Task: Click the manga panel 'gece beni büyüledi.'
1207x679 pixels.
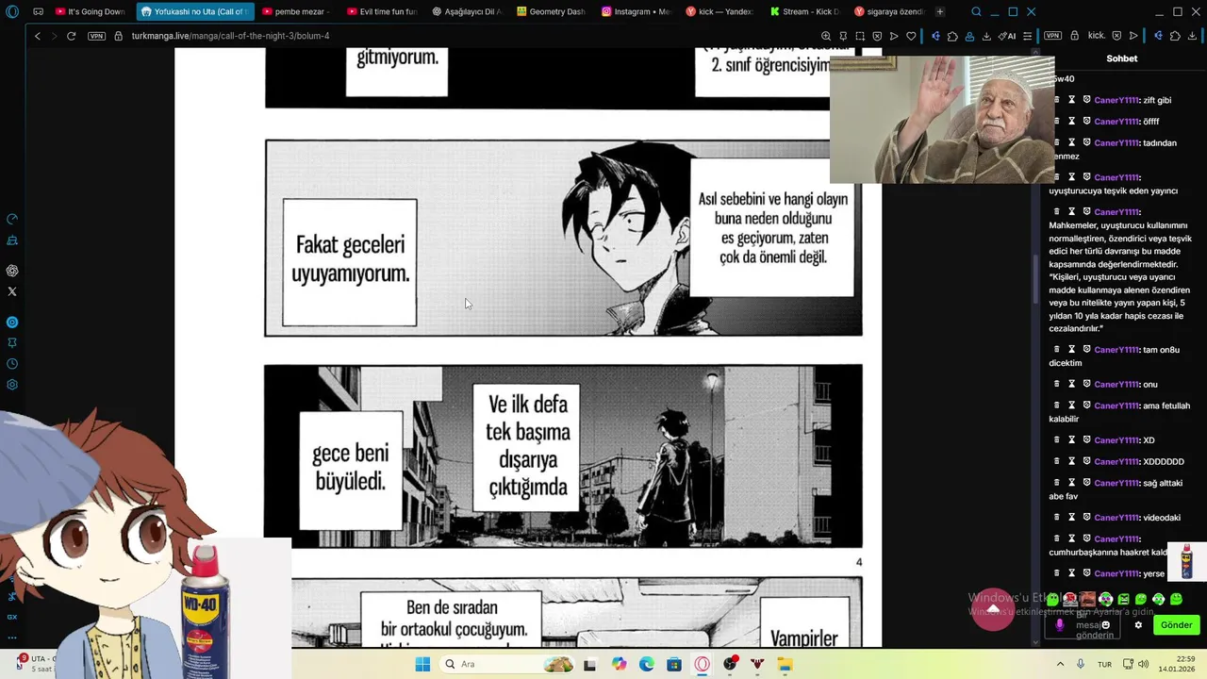Action: tap(350, 469)
